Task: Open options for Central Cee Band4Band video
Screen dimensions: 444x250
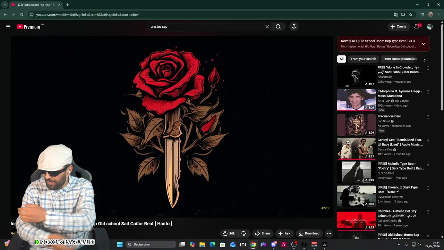Action: pyautogui.click(x=428, y=141)
